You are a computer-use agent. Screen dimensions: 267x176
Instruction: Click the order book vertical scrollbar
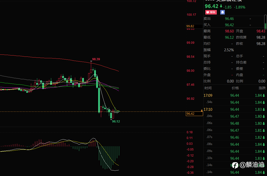click(x=266, y=22)
